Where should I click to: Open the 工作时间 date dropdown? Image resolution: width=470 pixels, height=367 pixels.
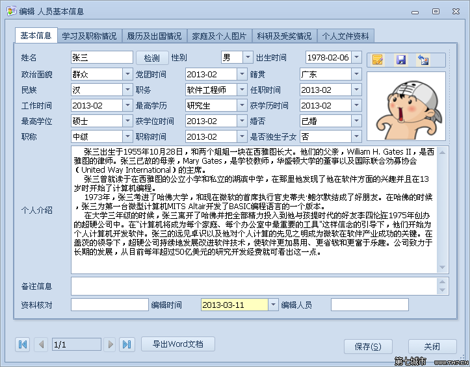(127, 105)
